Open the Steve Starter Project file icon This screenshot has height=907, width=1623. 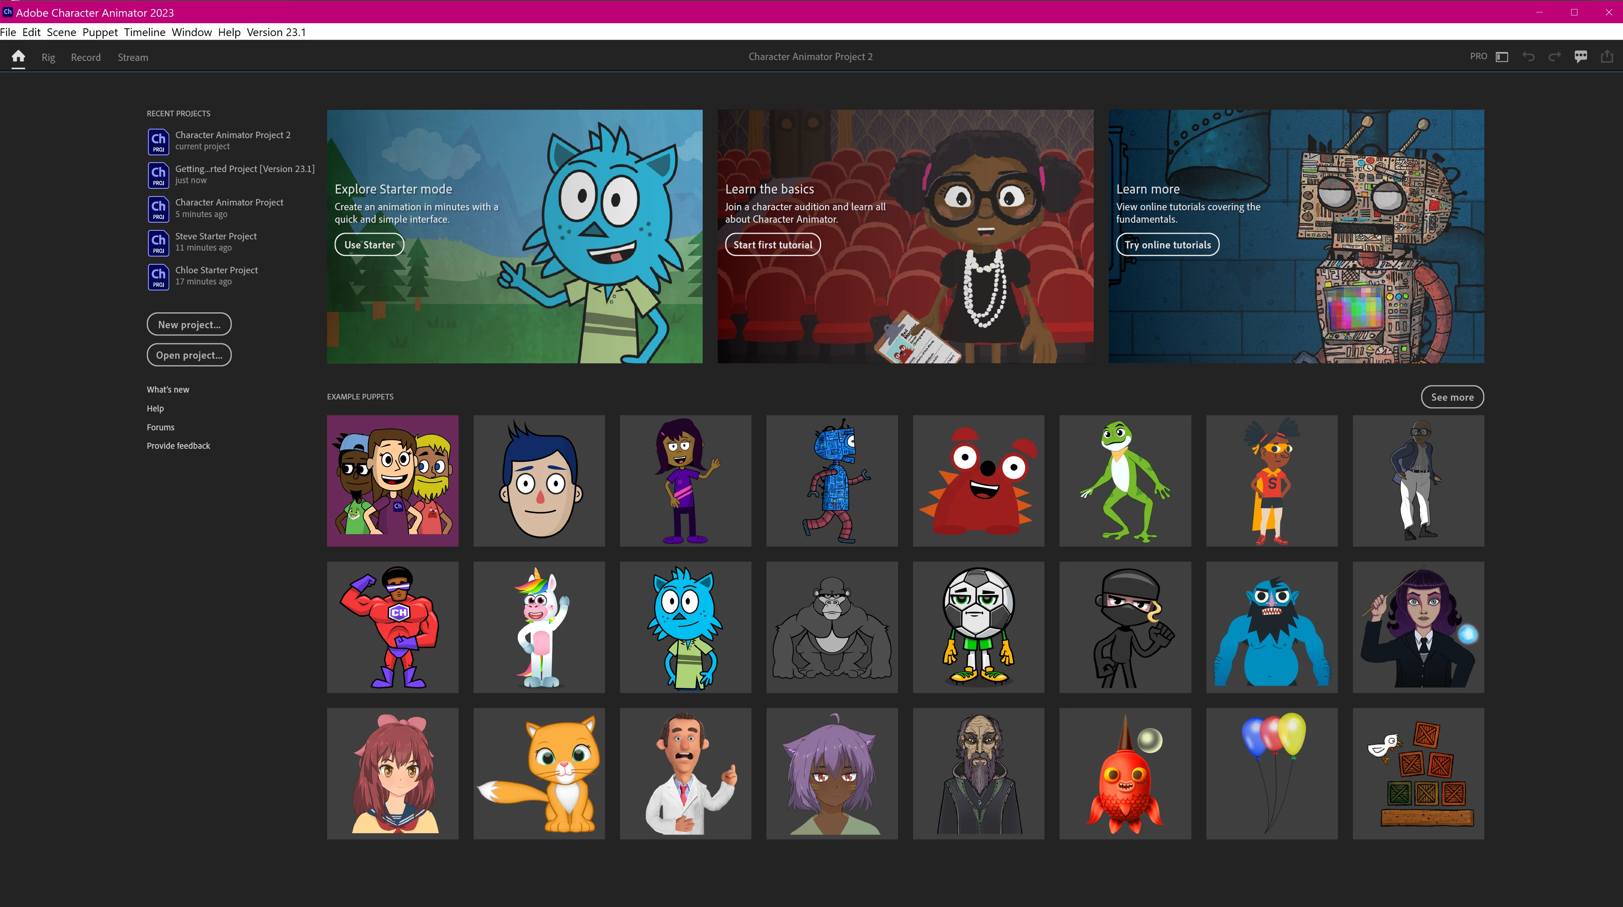[x=158, y=242]
